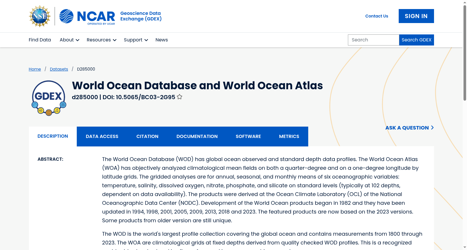
Task: Click the GDEX circular dataset logo
Action: click(x=49, y=98)
